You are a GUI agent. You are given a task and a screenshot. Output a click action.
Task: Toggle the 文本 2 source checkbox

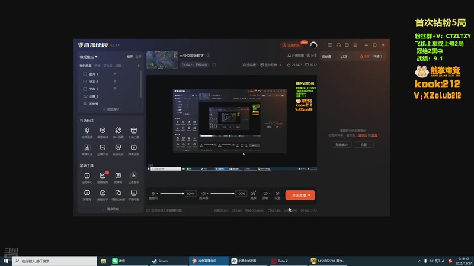click(85, 82)
